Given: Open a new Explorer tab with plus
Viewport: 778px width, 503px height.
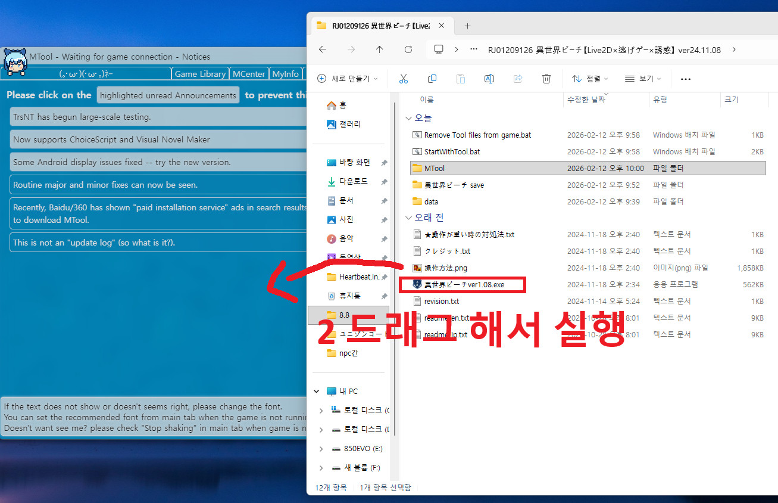Looking at the screenshot, I should click(x=467, y=26).
